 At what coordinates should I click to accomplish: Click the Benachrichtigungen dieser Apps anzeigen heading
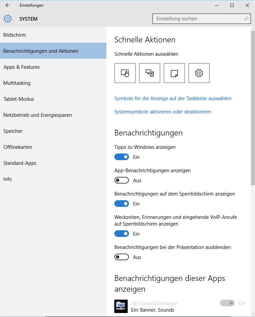click(x=170, y=284)
